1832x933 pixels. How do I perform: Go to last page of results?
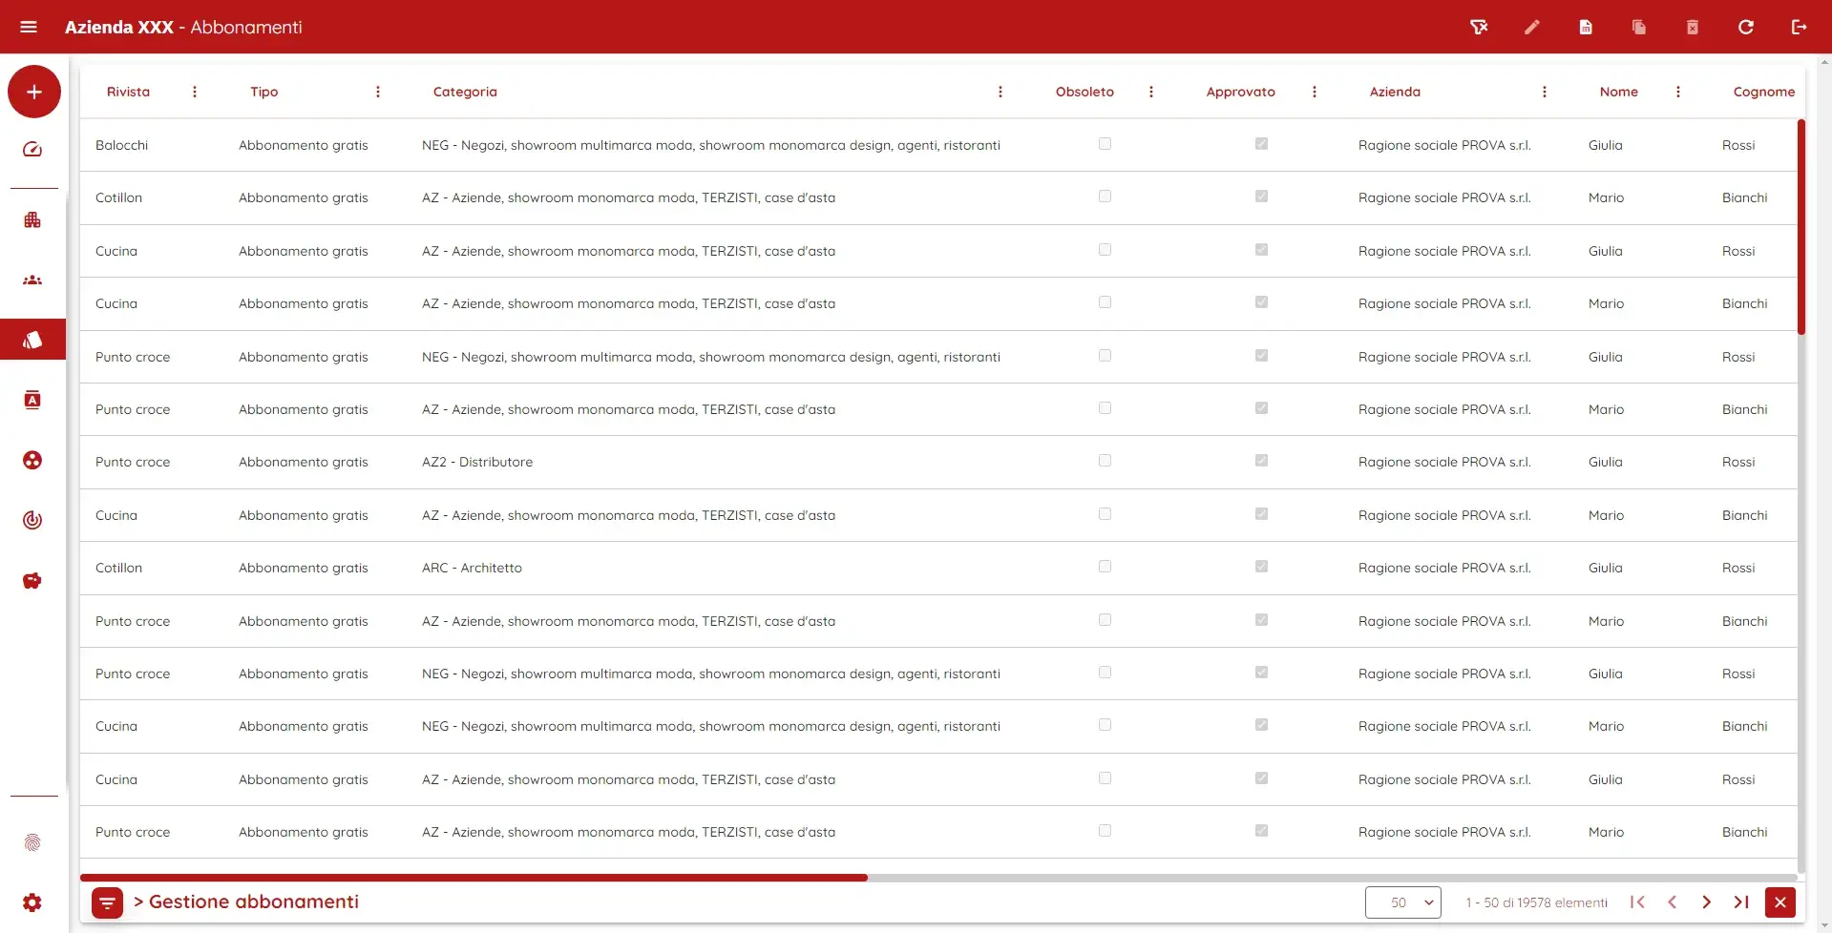(1741, 902)
